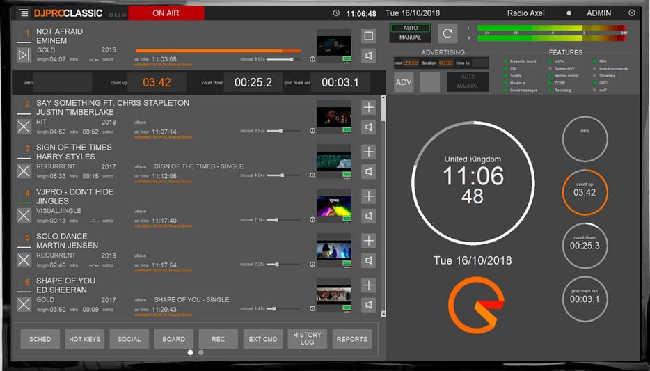Image resolution: width=650 pixels, height=371 pixels.
Task: Toggle the Recording feature indicator
Action: pos(550,90)
